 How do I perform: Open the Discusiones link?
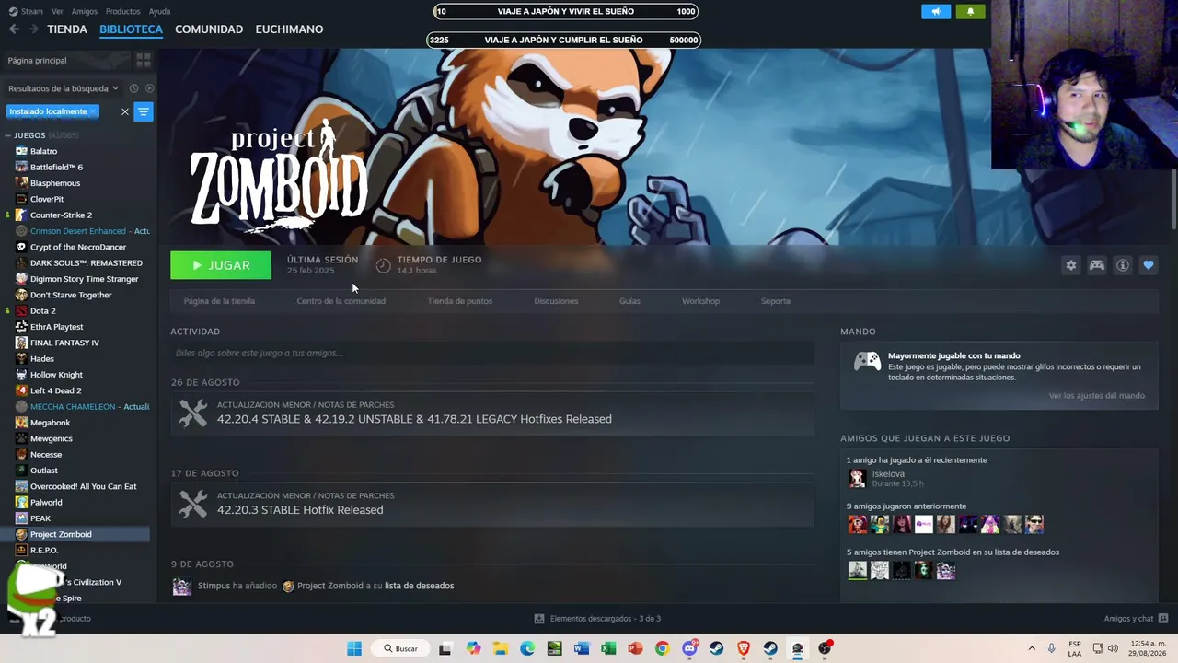(556, 301)
